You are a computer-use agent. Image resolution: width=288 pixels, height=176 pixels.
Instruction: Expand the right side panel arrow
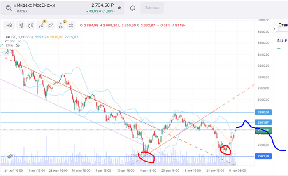(274, 29)
